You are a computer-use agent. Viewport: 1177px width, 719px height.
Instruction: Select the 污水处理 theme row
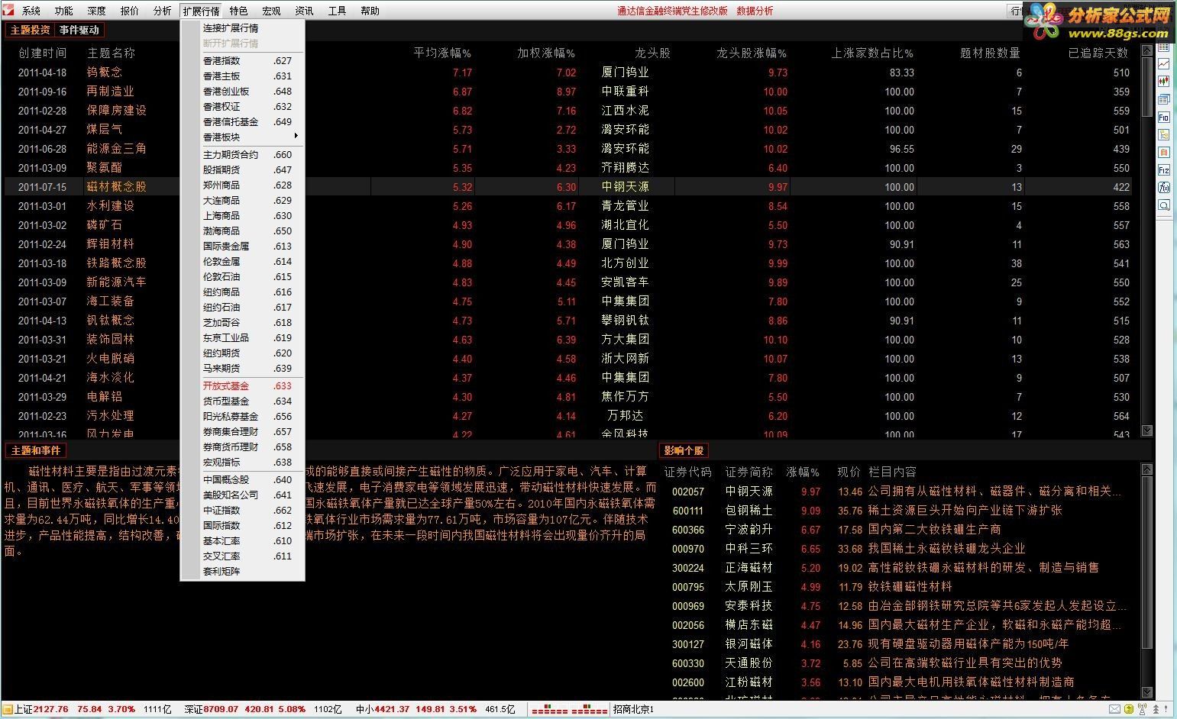point(568,416)
